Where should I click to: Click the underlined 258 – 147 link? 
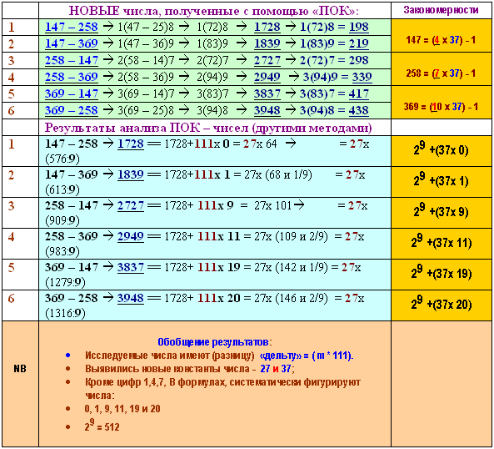pyautogui.click(x=71, y=61)
